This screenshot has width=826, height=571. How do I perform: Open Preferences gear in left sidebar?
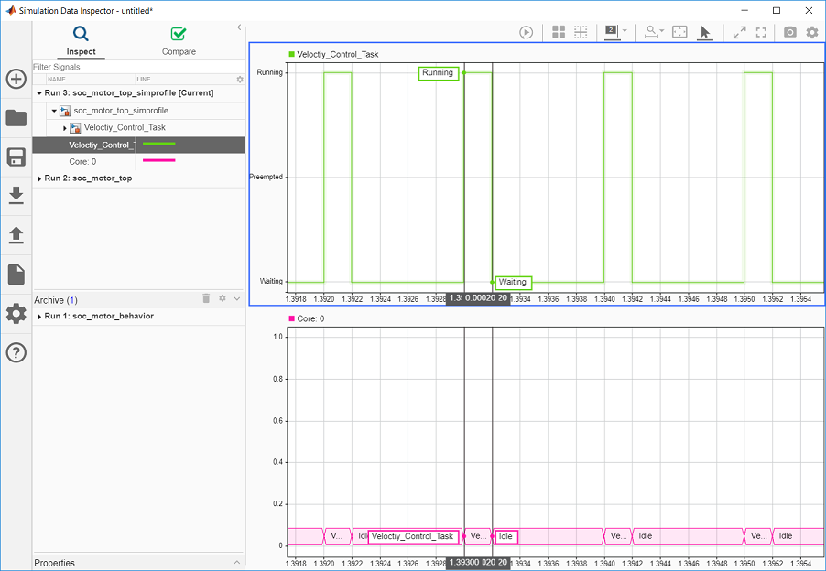click(16, 314)
